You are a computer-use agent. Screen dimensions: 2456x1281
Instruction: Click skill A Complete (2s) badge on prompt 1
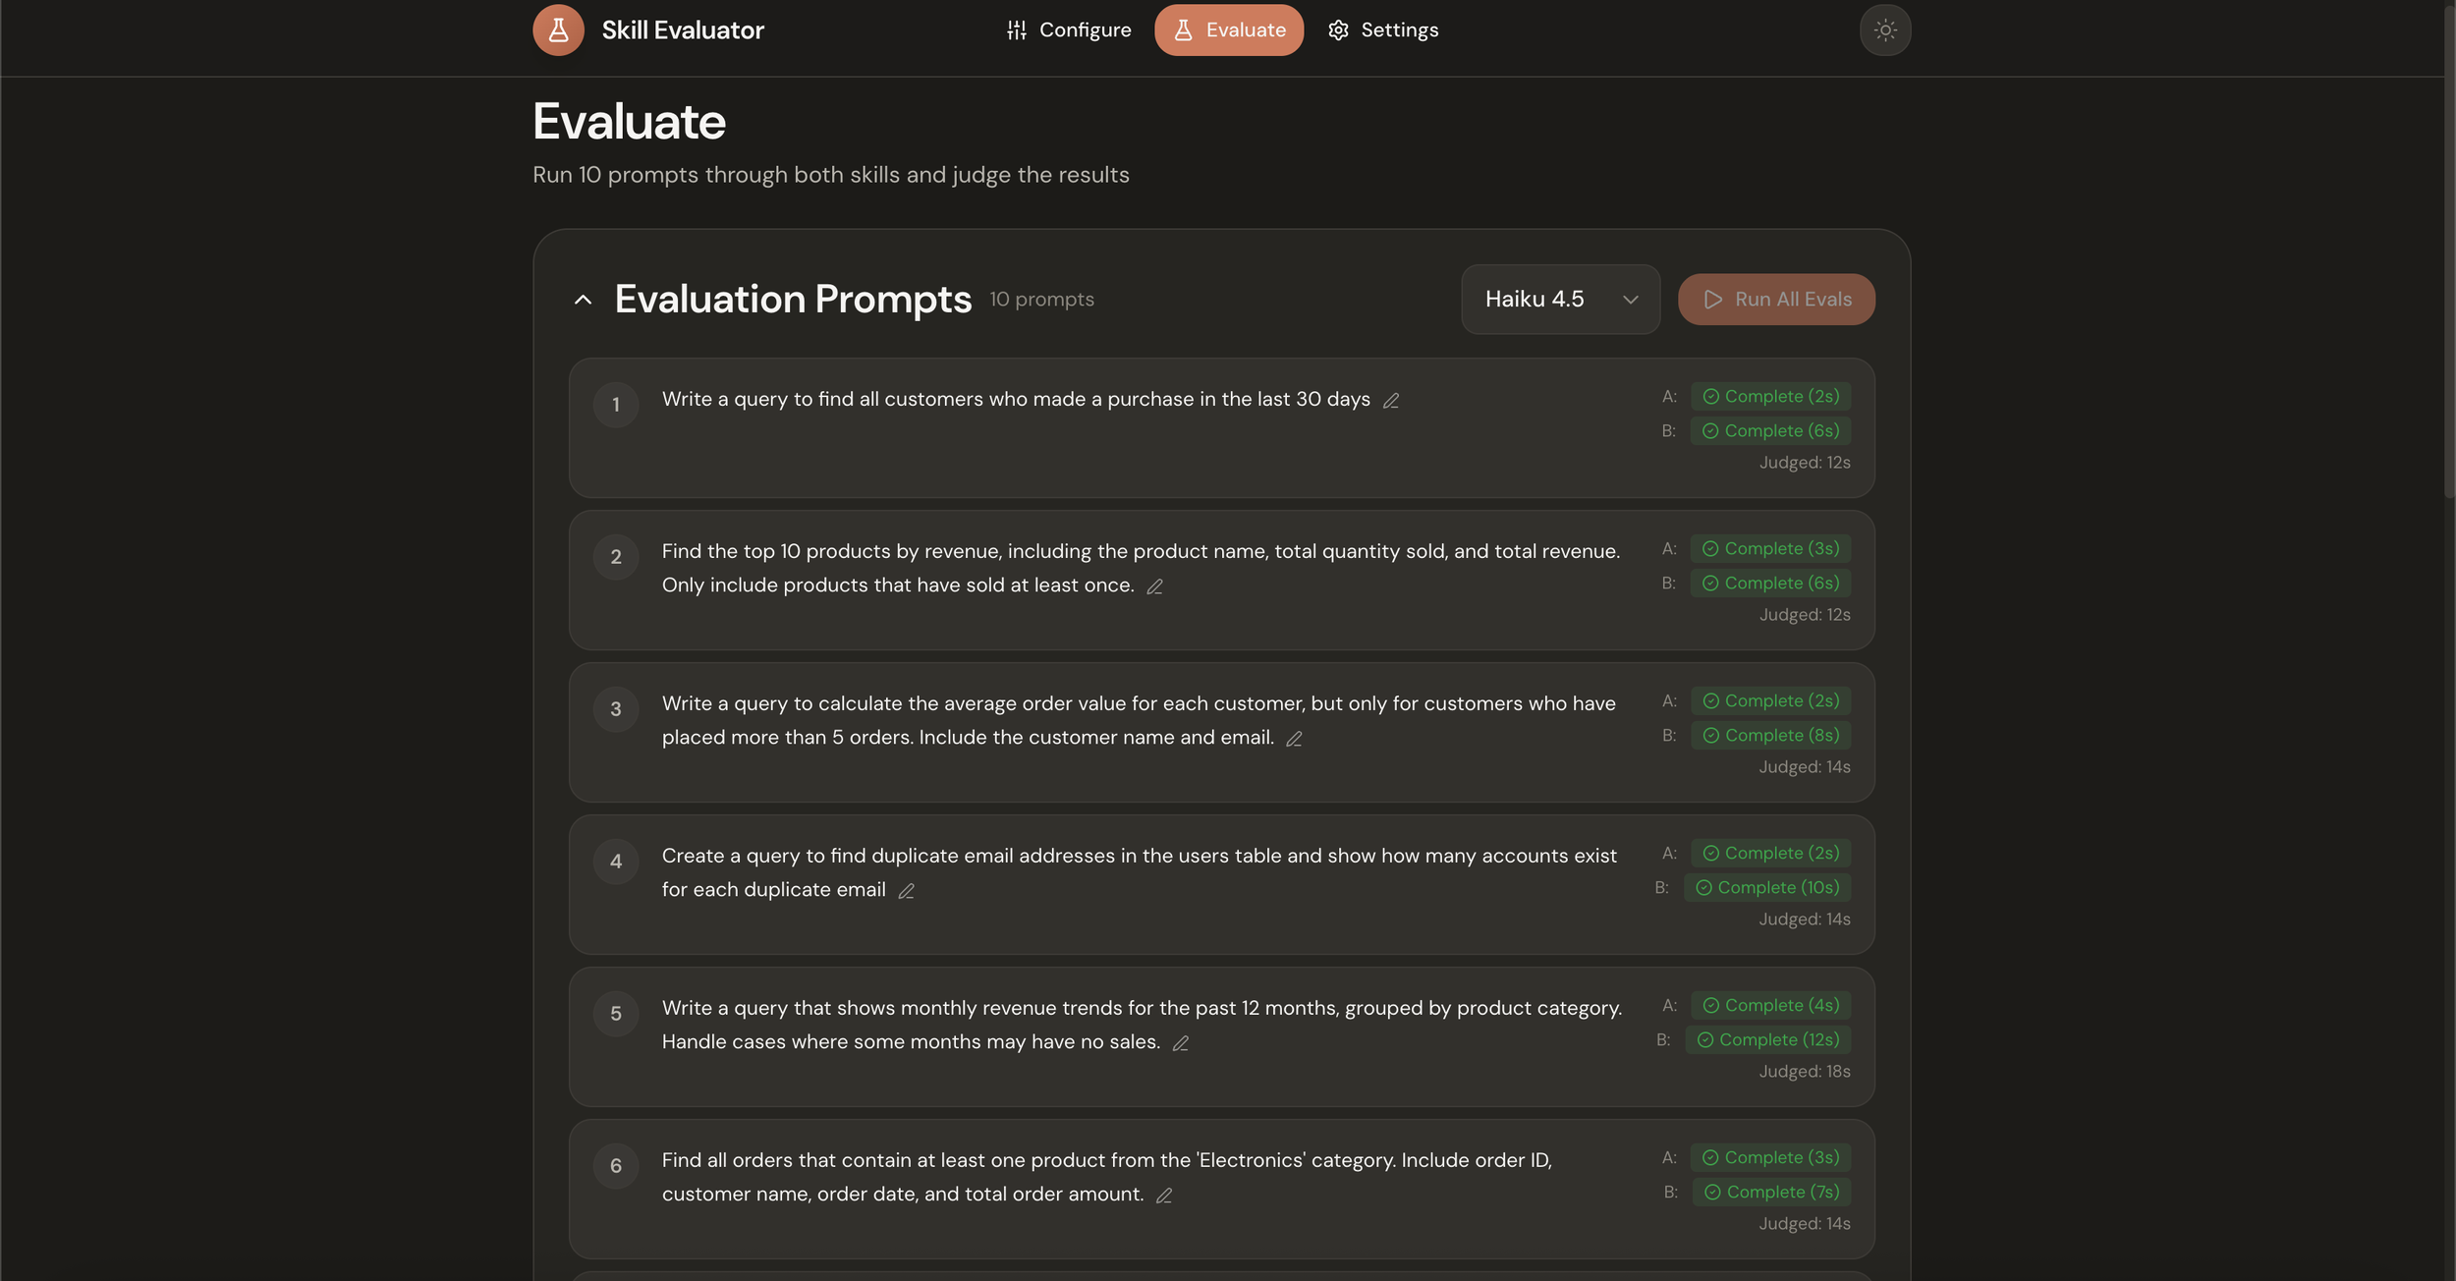(1770, 397)
